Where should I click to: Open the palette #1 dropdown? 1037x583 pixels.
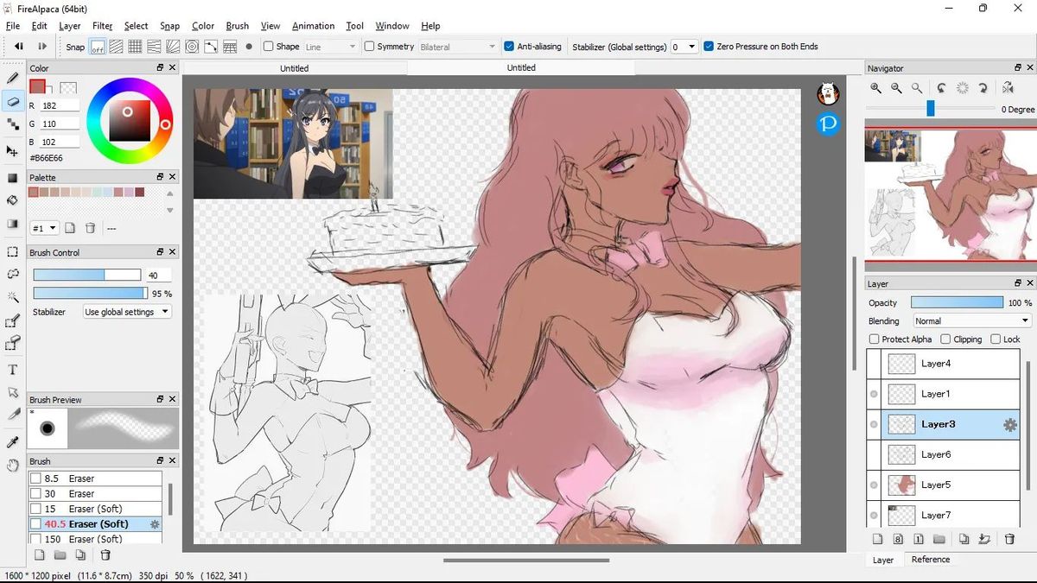pos(44,228)
